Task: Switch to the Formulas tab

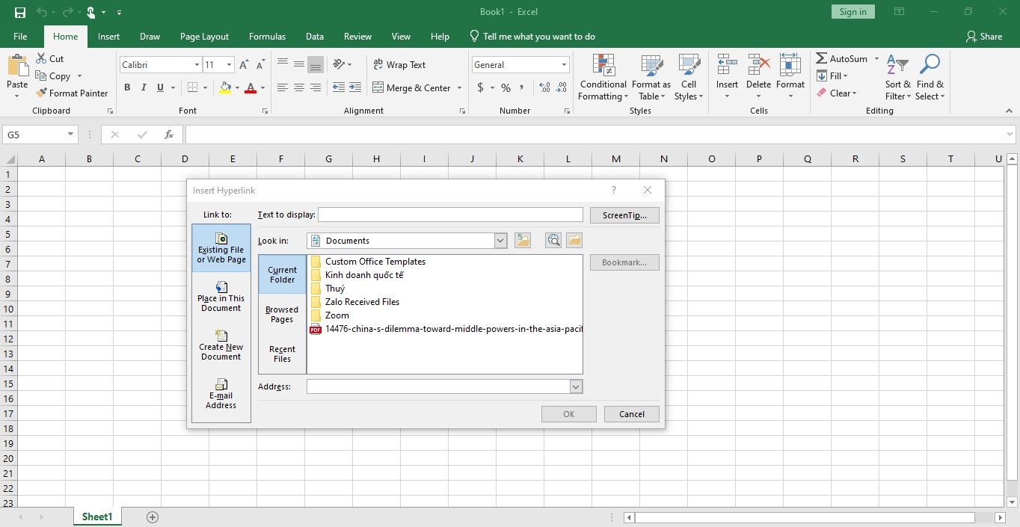Action: tap(267, 37)
